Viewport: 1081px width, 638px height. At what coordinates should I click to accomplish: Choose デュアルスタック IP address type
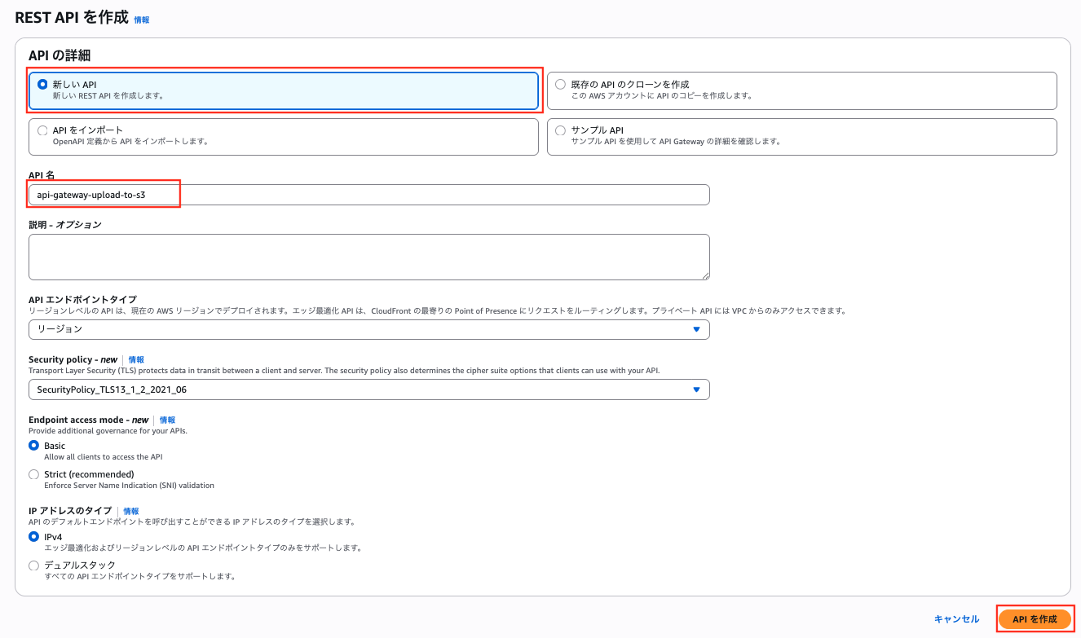tap(33, 565)
